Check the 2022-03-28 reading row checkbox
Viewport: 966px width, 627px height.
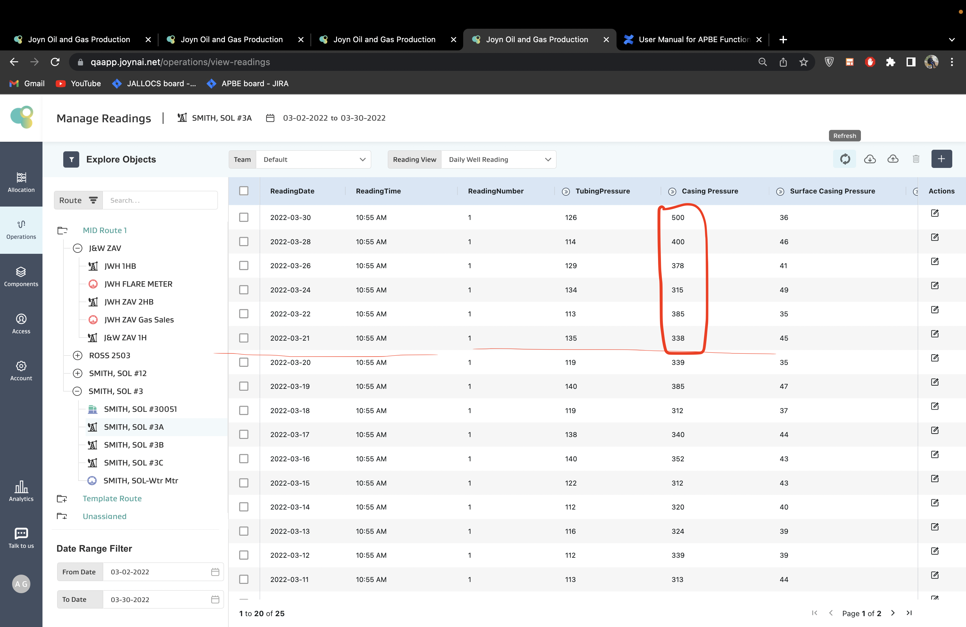click(243, 242)
